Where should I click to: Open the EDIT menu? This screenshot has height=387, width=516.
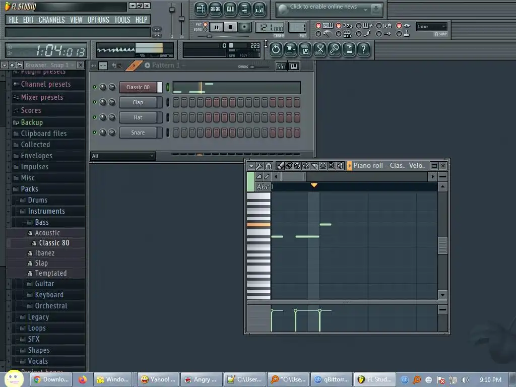pyautogui.click(x=28, y=20)
